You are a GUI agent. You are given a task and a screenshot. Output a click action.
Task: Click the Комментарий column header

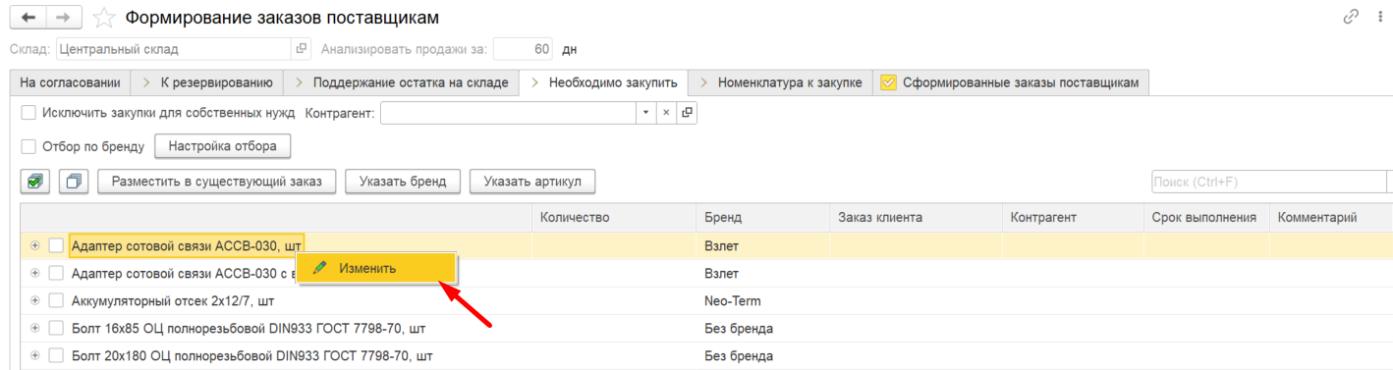1331,217
